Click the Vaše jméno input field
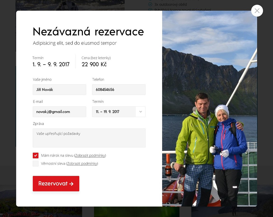The image size is (273, 217). [59, 90]
